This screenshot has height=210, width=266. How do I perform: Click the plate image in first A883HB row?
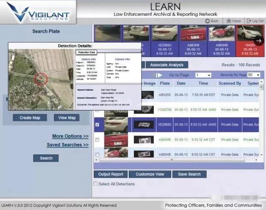144,140
